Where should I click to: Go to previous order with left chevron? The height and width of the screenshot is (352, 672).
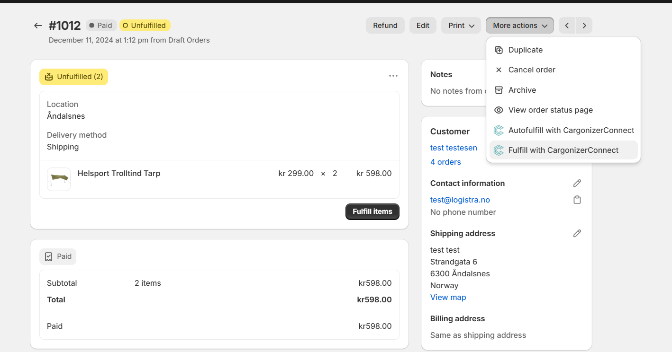[567, 26]
